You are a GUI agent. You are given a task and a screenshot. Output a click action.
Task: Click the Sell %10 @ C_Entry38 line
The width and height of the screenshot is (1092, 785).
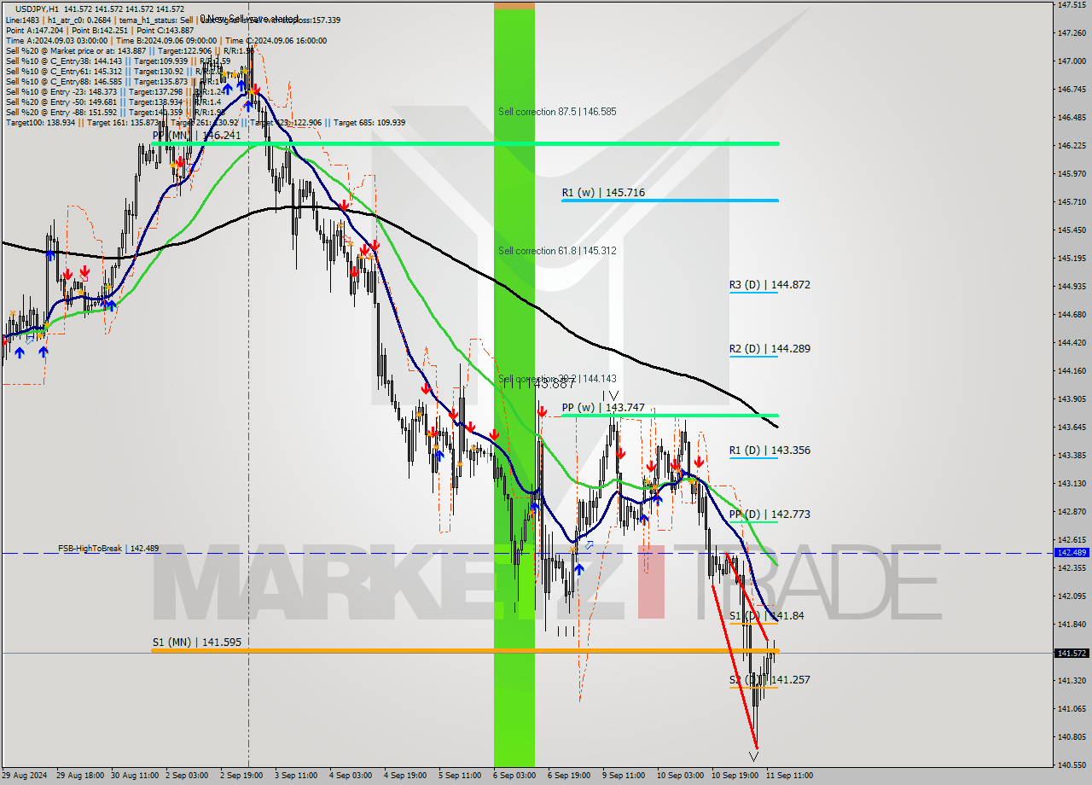pos(118,61)
